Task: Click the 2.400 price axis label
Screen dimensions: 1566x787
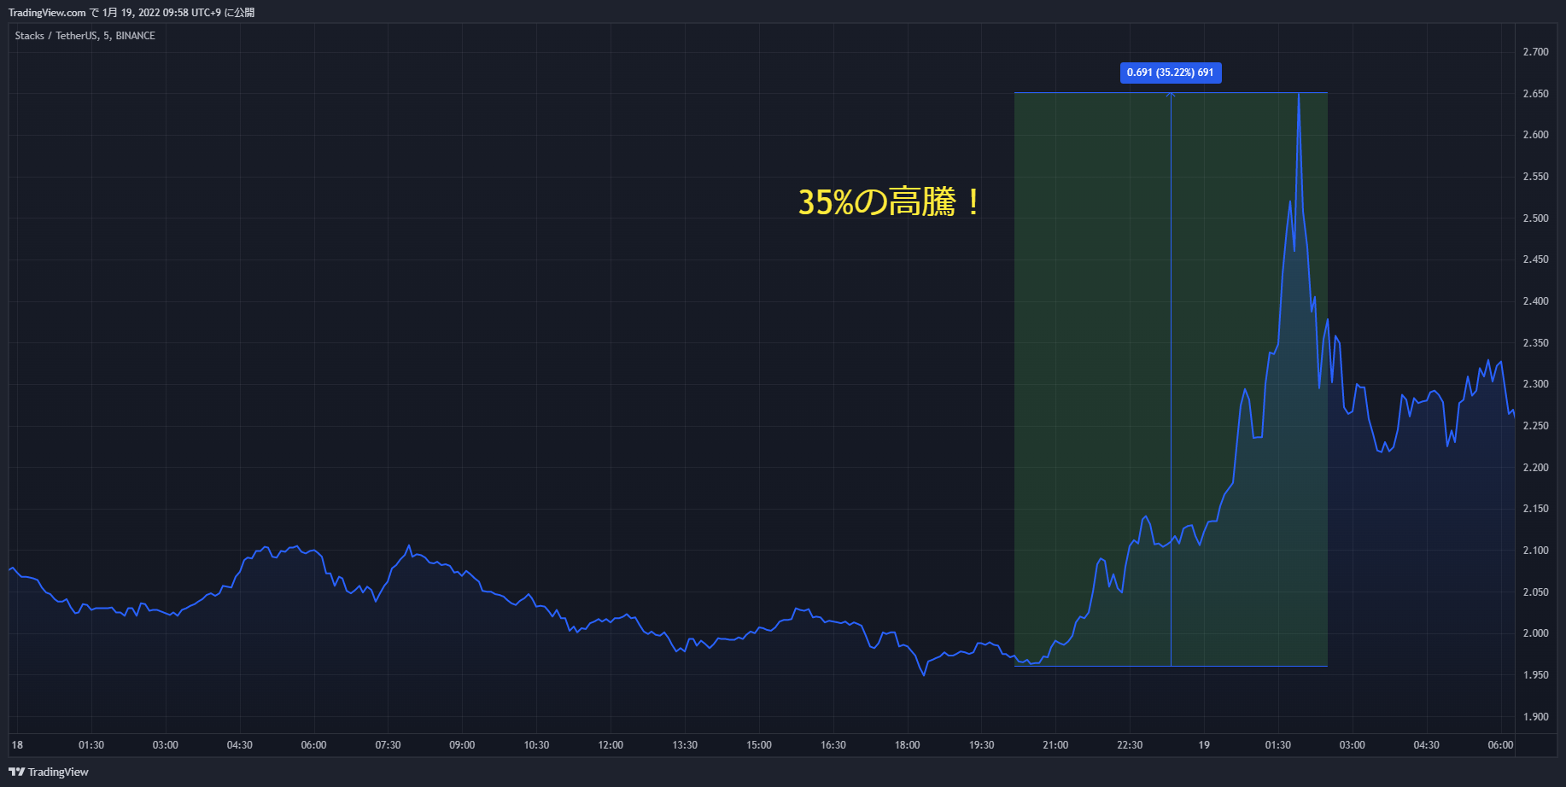Action: point(1535,301)
